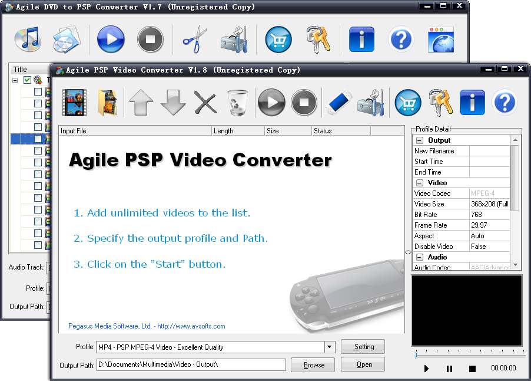Stop the preview playback
Image resolution: width=531 pixels, height=381 pixels.
click(x=472, y=369)
